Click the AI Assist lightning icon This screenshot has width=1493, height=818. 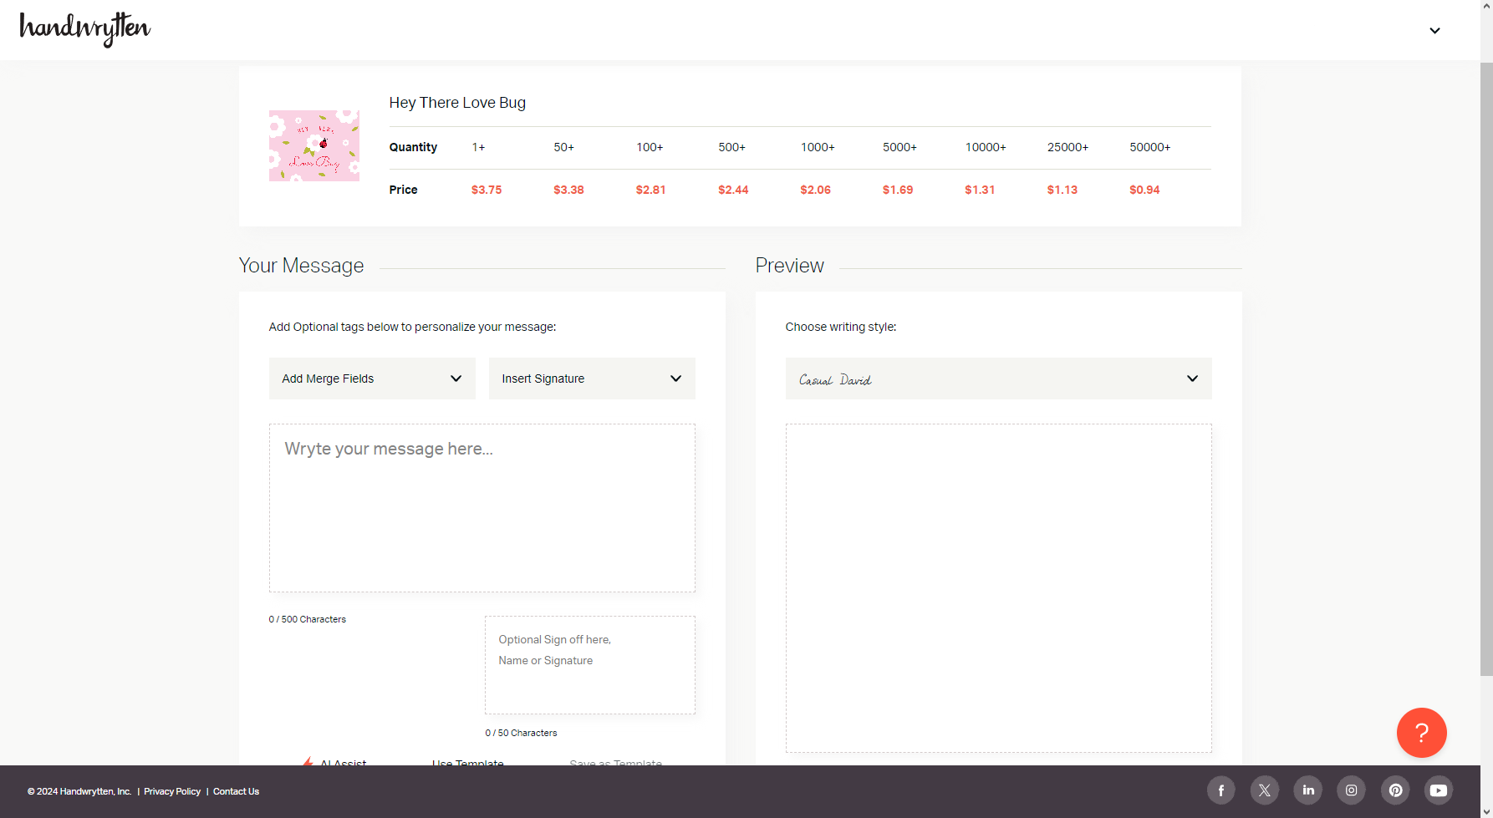[x=308, y=761]
